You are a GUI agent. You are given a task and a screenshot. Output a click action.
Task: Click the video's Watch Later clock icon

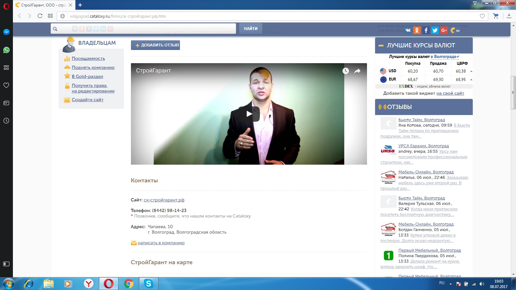click(345, 71)
